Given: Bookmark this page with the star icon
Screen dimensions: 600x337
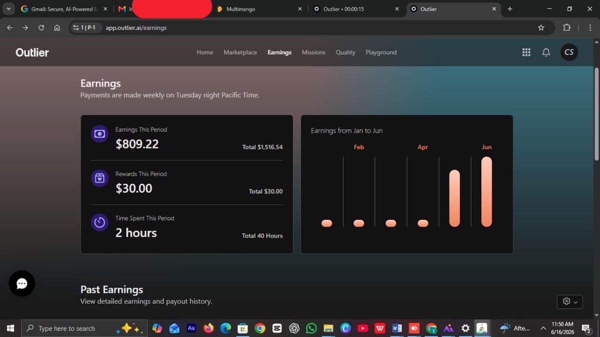Looking at the screenshot, I should point(541,27).
